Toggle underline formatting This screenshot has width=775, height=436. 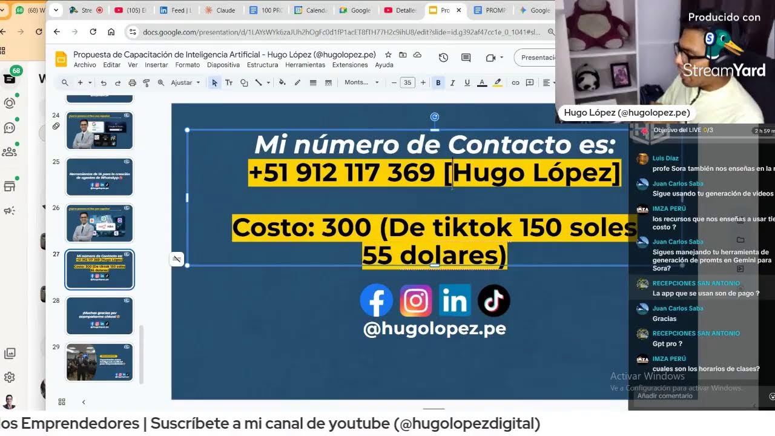click(x=467, y=82)
